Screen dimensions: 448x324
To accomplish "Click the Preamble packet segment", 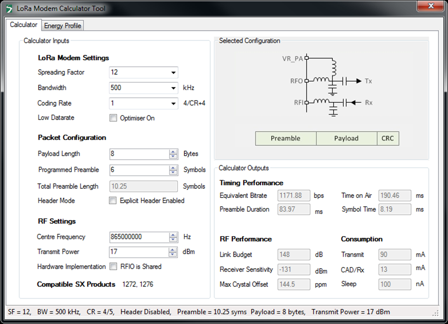I will click(285, 138).
